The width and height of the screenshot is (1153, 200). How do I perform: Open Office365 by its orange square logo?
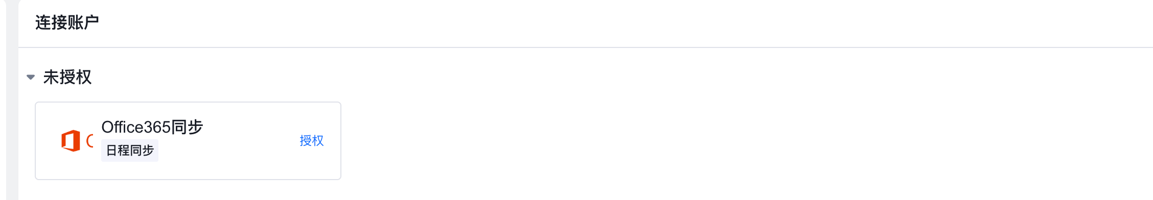click(x=71, y=141)
